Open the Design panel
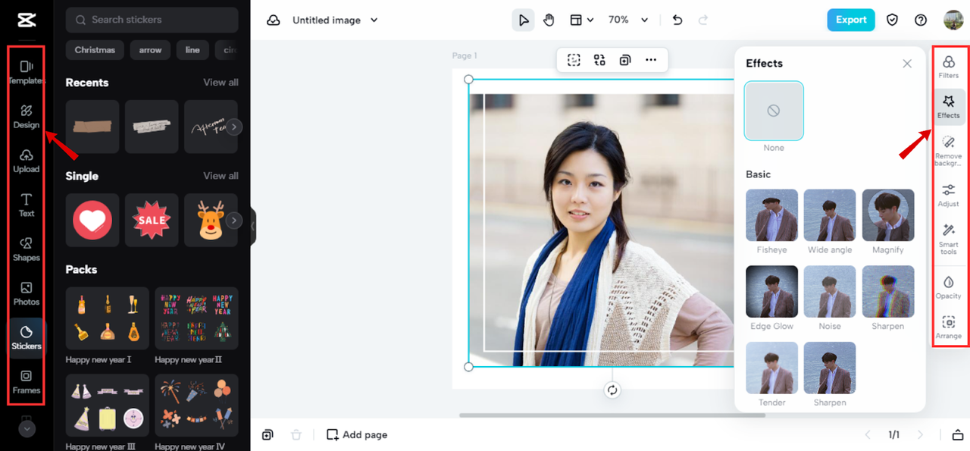Viewport: 970px width, 451px height. (x=27, y=116)
